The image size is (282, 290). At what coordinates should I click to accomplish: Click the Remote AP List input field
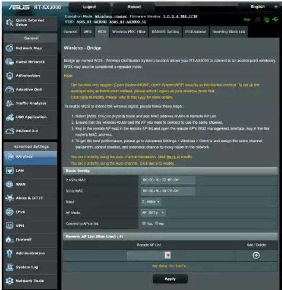click(146, 256)
